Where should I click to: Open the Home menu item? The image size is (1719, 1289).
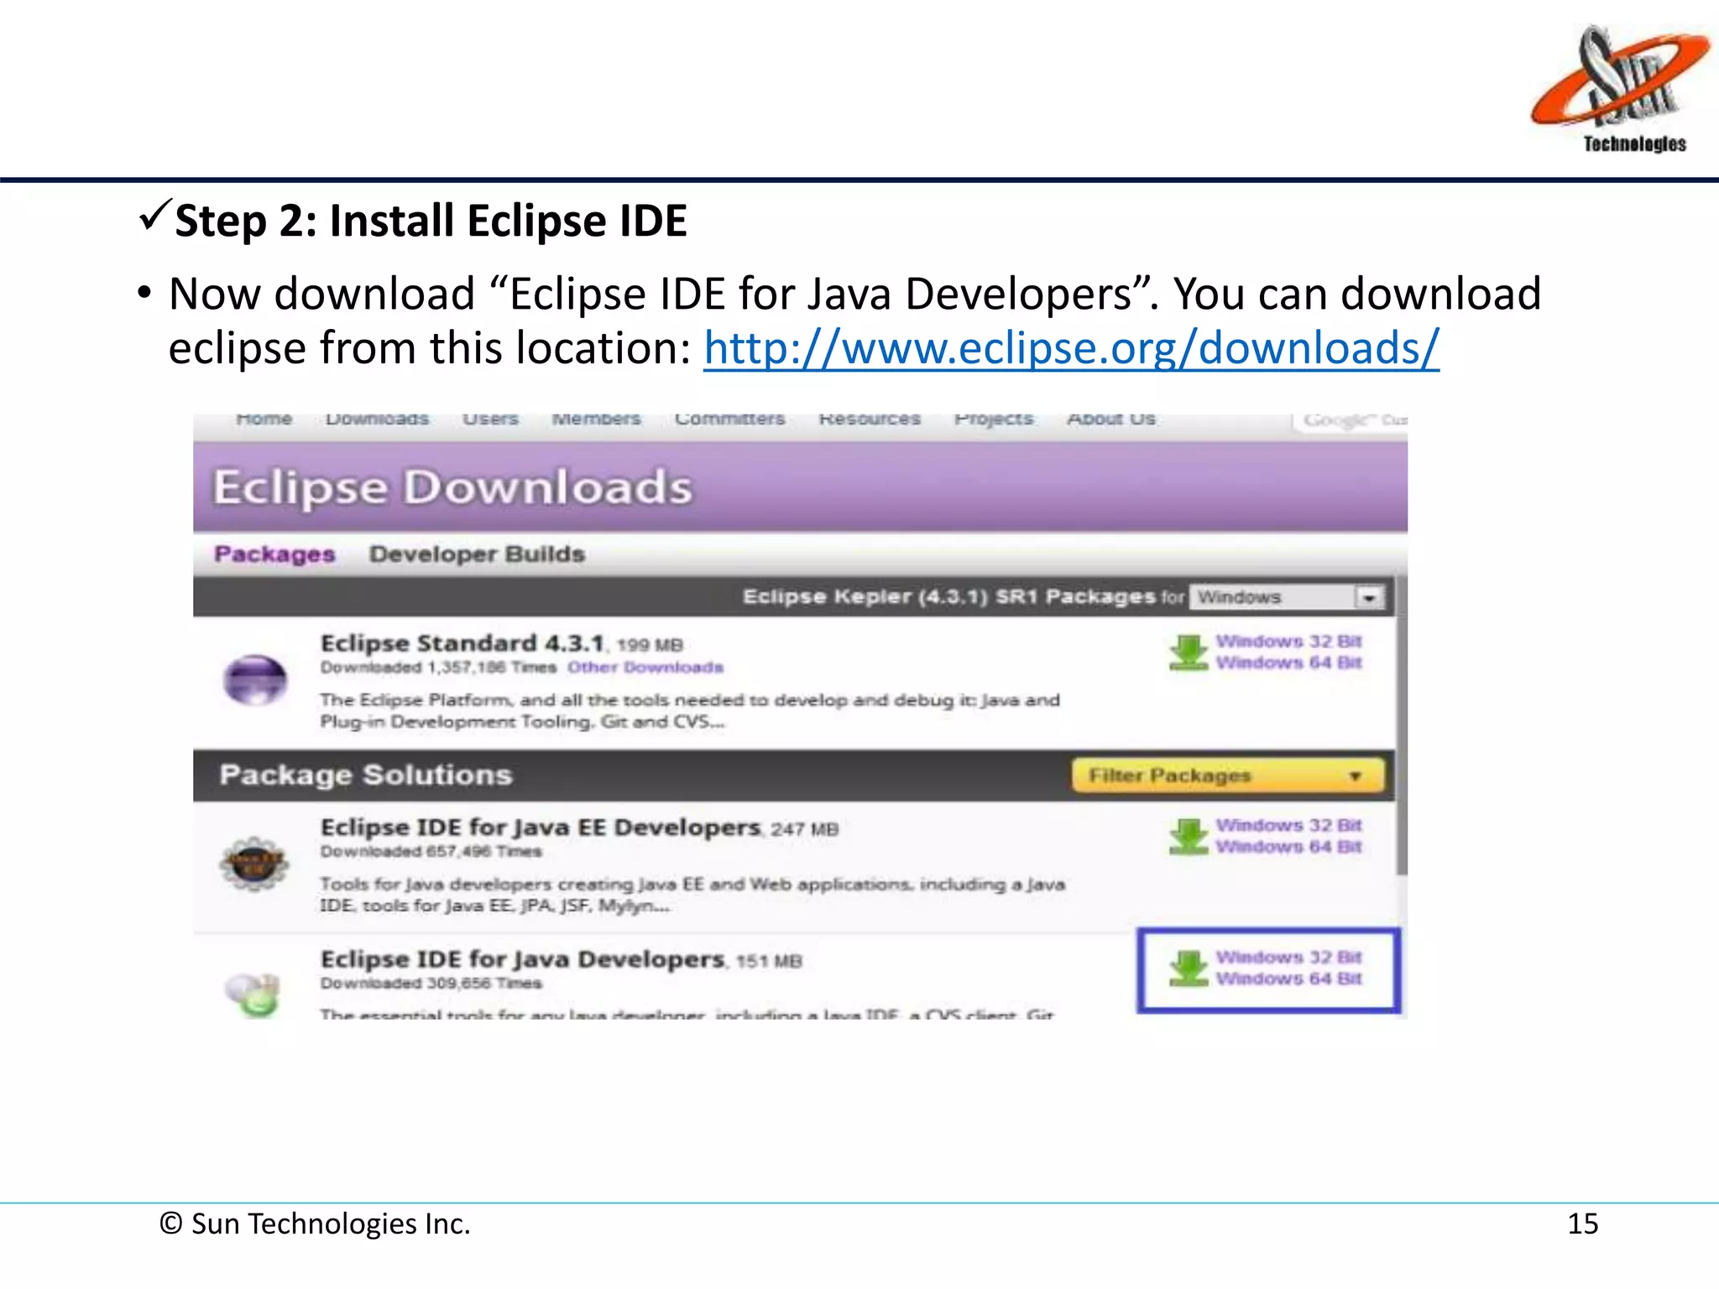point(264,419)
